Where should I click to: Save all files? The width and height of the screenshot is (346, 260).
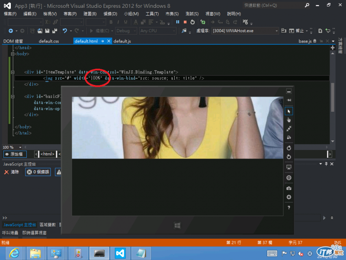54,31
